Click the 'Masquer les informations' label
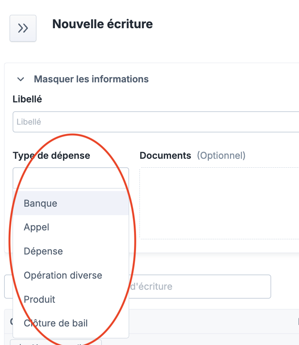The image size is (299, 345). (91, 79)
